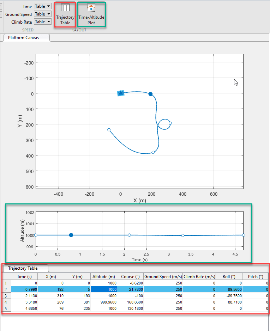
Task: Click the Y cell with value 235
Action: (x=77, y=308)
